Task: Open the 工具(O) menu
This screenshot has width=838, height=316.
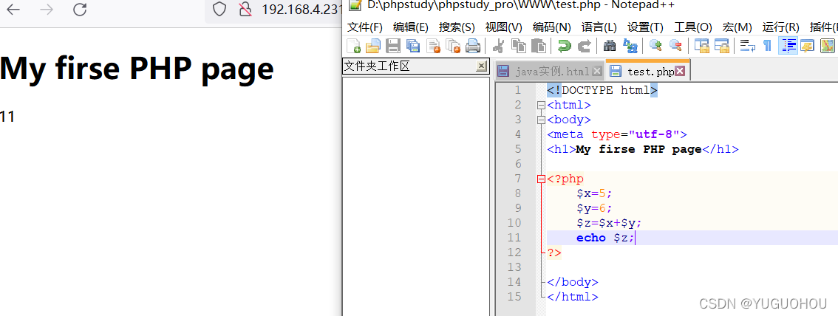Action: (692, 27)
